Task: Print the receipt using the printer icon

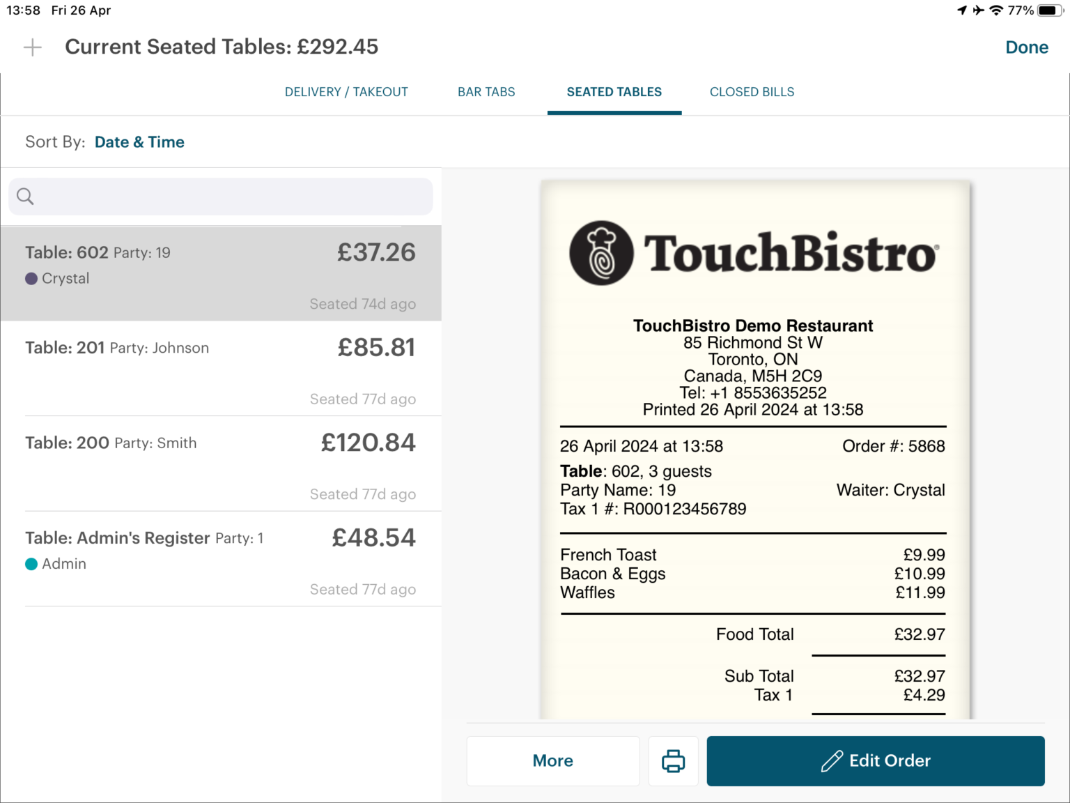Action: (673, 760)
